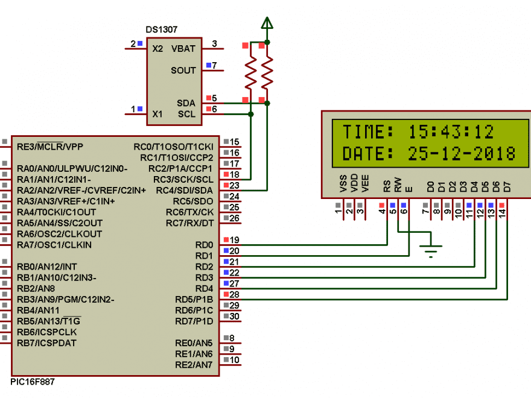
Task: Click the wire junction dot on SCL line
Action: [250, 114]
